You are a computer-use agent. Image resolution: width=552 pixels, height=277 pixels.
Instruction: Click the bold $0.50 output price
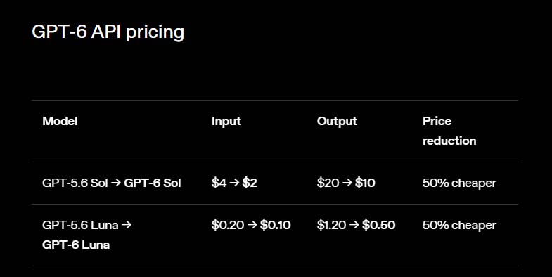pyautogui.click(x=379, y=225)
